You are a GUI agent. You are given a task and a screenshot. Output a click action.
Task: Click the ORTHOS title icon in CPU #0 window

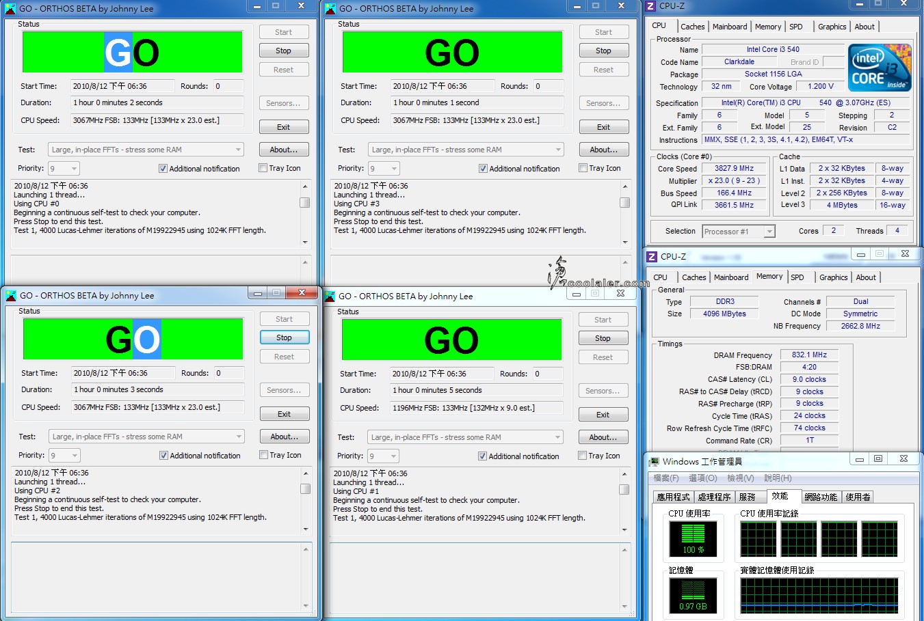coord(10,9)
